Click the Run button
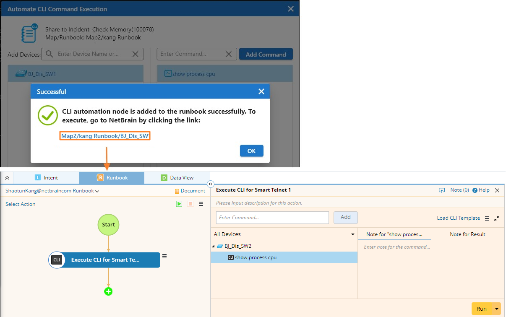Image resolution: width=506 pixels, height=317 pixels. coord(482,309)
